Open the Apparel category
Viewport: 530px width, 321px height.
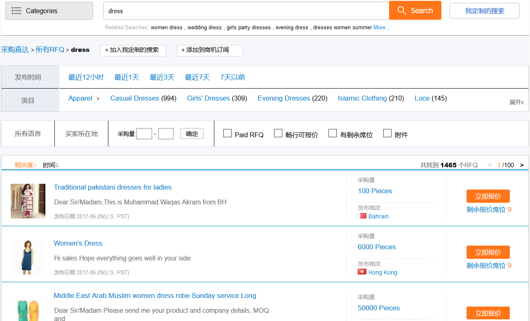(80, 98)
